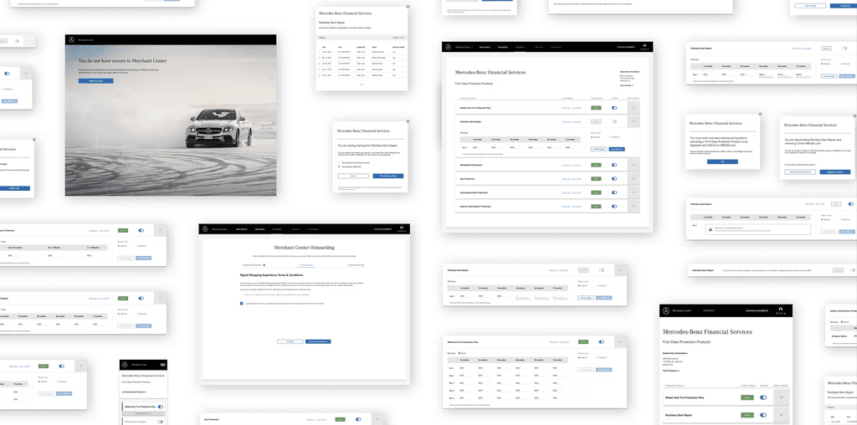Image resolution: width=857 pixels, height=425 pixels.
Task: Select Percent markup type on main products page
Action: 610,136
